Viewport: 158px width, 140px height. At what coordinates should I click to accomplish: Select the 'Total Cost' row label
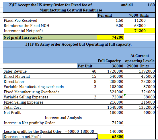[x=40, y=107]
